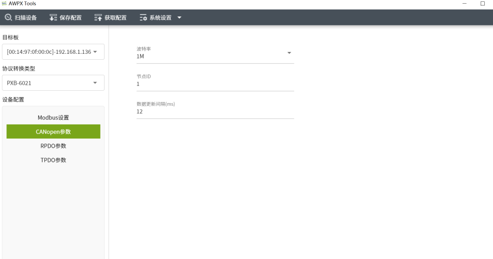Maximize the AWPX Tools window
The height and width of the screenshot is (259, 493).
pyautogui.click(x=483, y=4)
